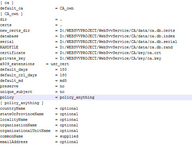The image size is (192, 146).
Task: Click the 180 value of default_days
Action: [63, 69]
